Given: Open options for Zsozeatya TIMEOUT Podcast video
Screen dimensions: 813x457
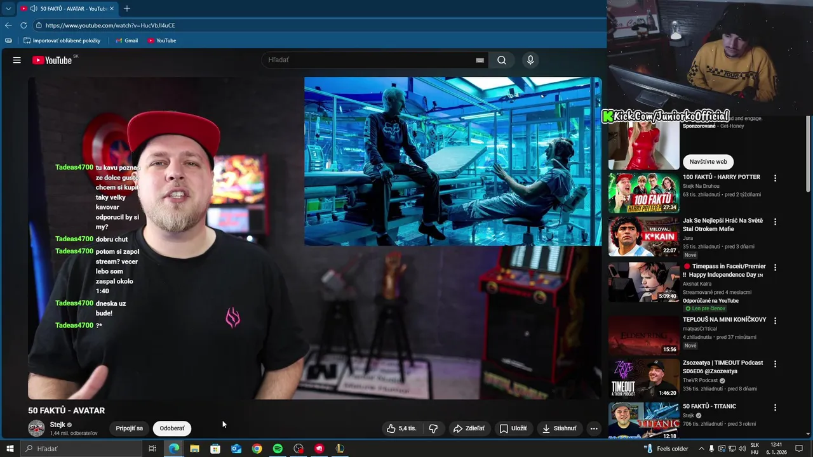Looking at the screenshot, I should click(x=775, y=364).
